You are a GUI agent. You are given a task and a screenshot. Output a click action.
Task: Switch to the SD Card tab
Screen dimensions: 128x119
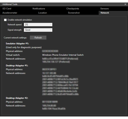pos(7,9)
